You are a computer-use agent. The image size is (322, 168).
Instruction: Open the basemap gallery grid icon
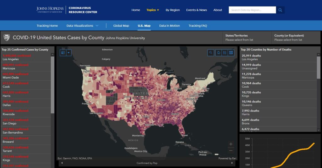pyautogui.click(x=231, y=53)
